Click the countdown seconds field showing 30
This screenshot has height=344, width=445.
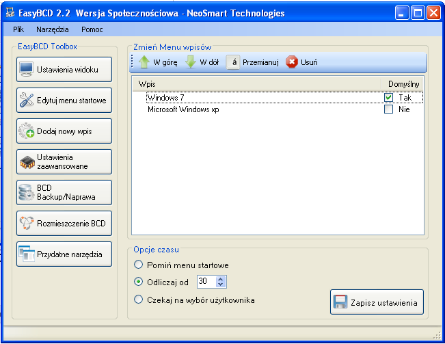[x=206, y=282]
